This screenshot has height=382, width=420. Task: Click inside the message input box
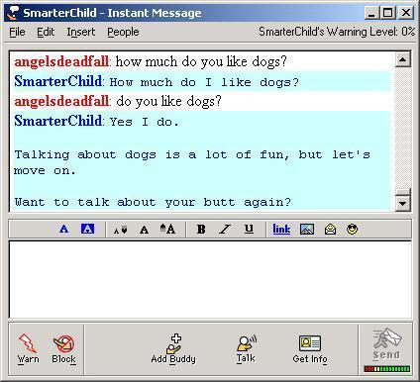pos(210,279)
